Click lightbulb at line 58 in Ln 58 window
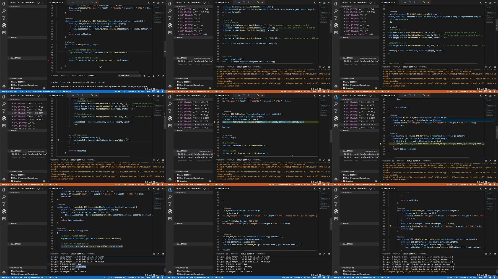This screenshot has width=498, height=279. pyautogui.click(x=390, y=226)
